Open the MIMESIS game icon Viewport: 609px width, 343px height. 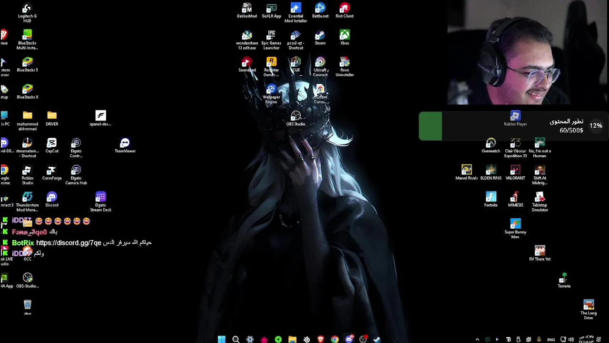pyautogui.click(x=515, y=200)
